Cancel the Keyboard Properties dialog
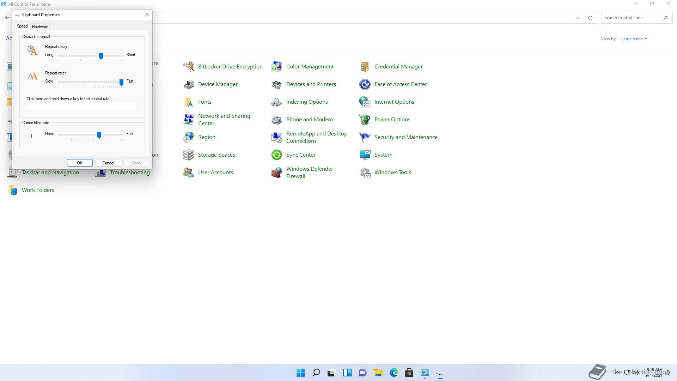 point(108,163)
